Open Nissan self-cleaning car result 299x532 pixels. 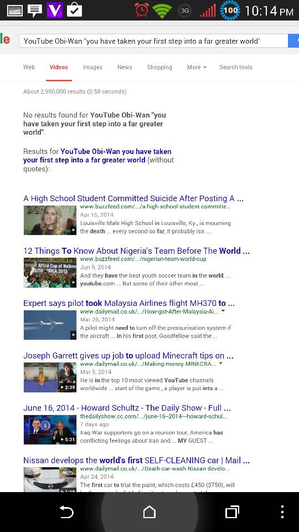[x=136, y=461]
